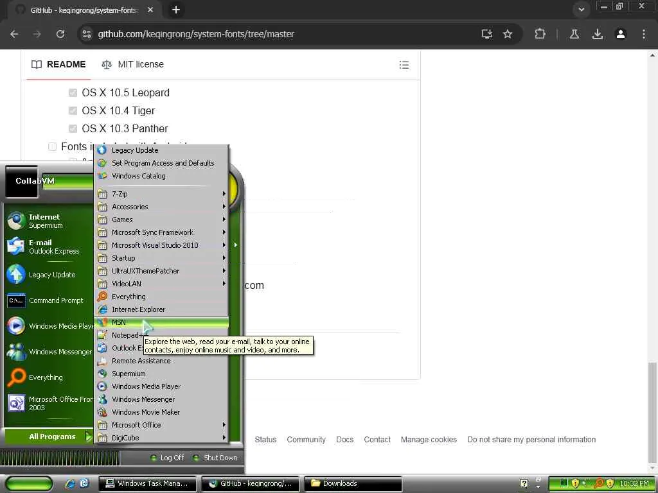
Task: Open Microsoft Office FrontPage 2003 shortcut
Action: pyautogui.click(x=48, y=403)
